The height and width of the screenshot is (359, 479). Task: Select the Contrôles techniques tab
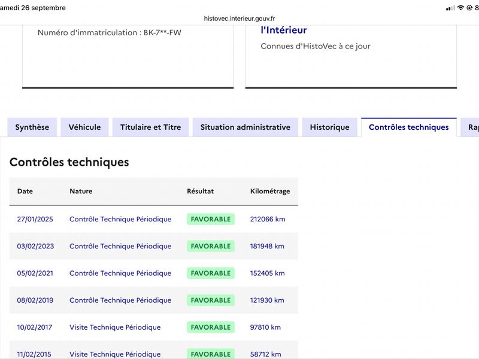coord(409,127)
